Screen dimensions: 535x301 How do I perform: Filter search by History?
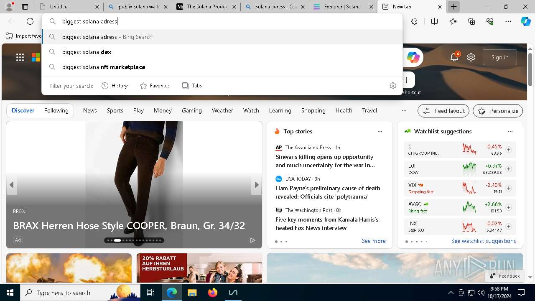115,86
